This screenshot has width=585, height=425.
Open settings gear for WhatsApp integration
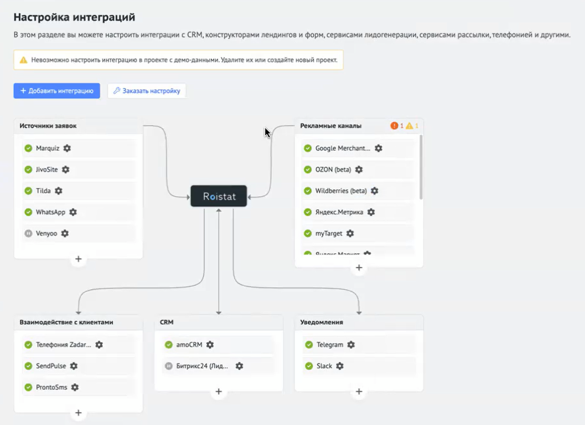73,212
